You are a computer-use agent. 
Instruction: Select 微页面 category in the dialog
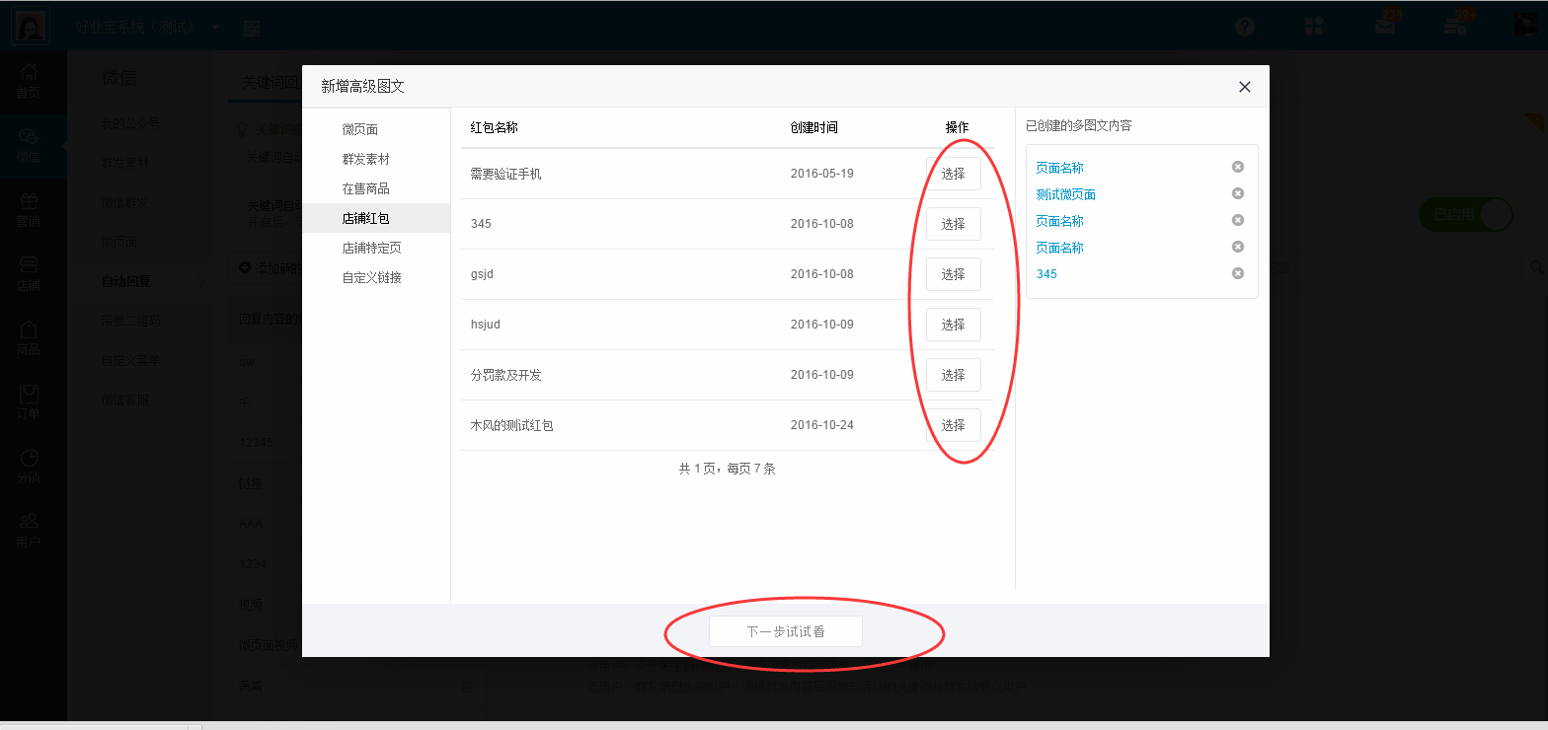tap(360, 129)
